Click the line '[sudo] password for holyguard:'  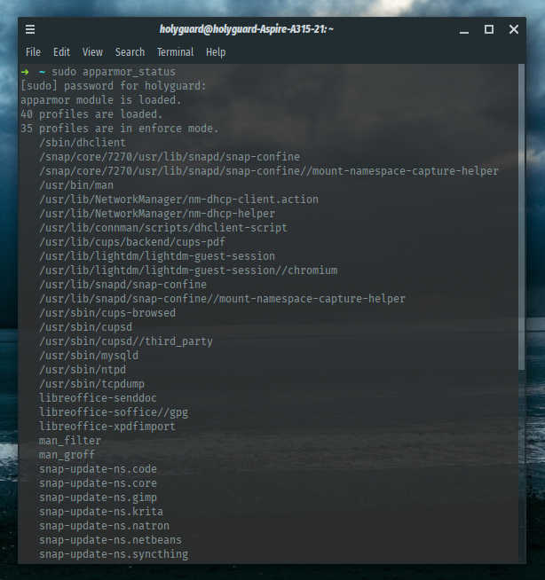click(114, 86)
